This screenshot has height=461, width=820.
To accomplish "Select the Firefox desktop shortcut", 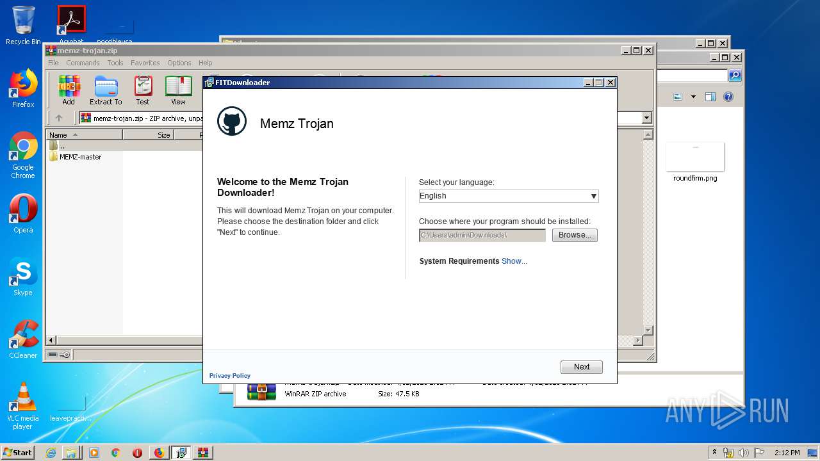I will click(23, 89).
